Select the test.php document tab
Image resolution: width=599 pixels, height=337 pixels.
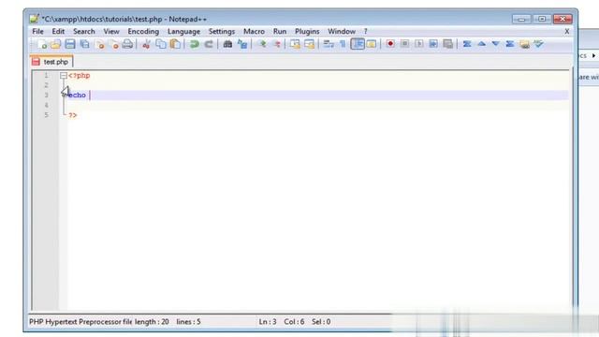tap(51, 62)
